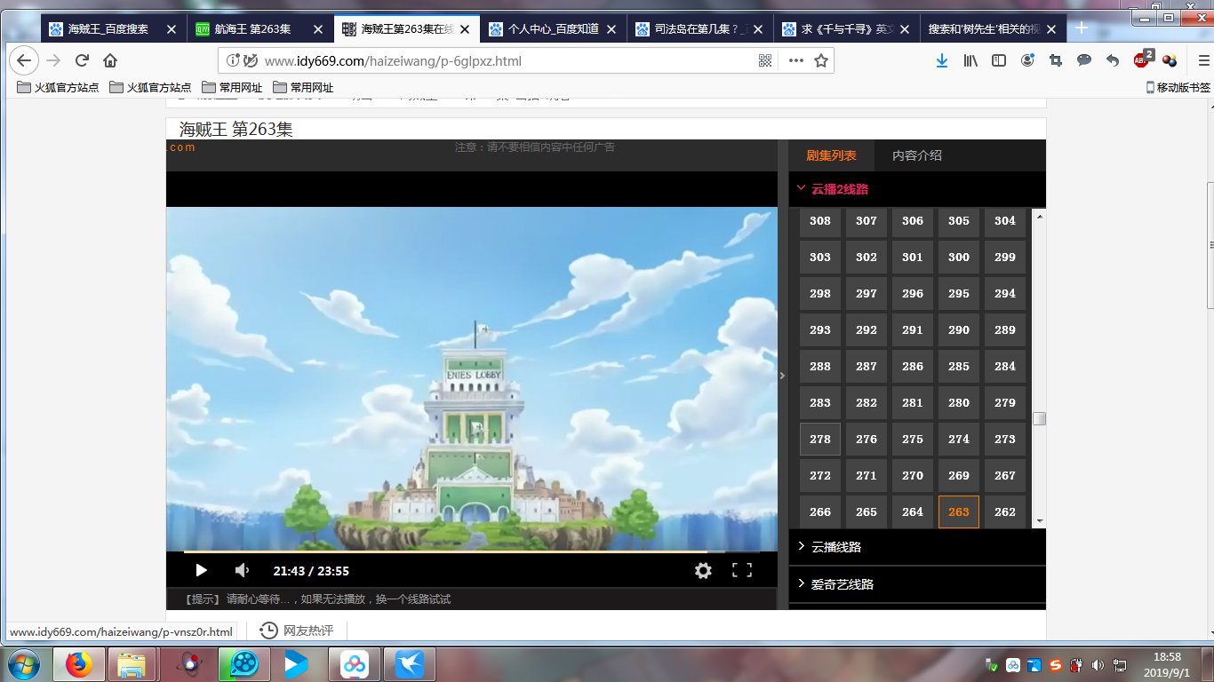
Task: Open Firefox from the Windows taskbar
Action: [79, 664]
